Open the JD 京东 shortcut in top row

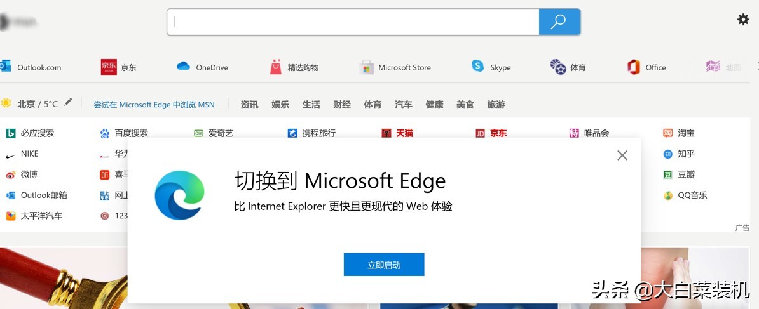(109, 67)
